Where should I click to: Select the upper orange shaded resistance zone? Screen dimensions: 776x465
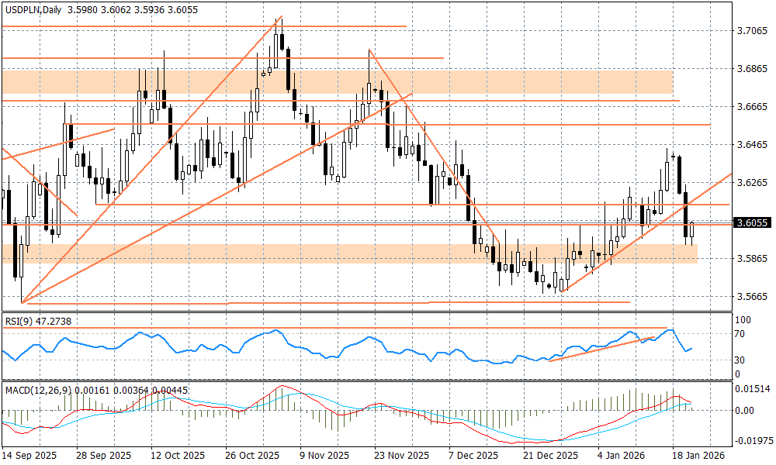[337, 82]
